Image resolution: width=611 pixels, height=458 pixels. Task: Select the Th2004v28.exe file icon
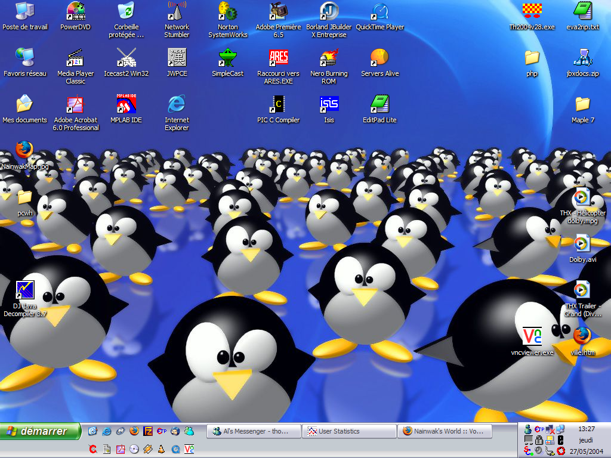532,12
